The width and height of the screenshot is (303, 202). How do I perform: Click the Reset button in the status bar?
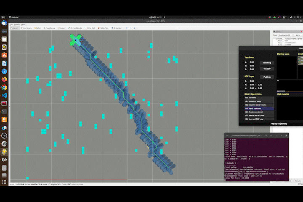[x=12, y=184]
